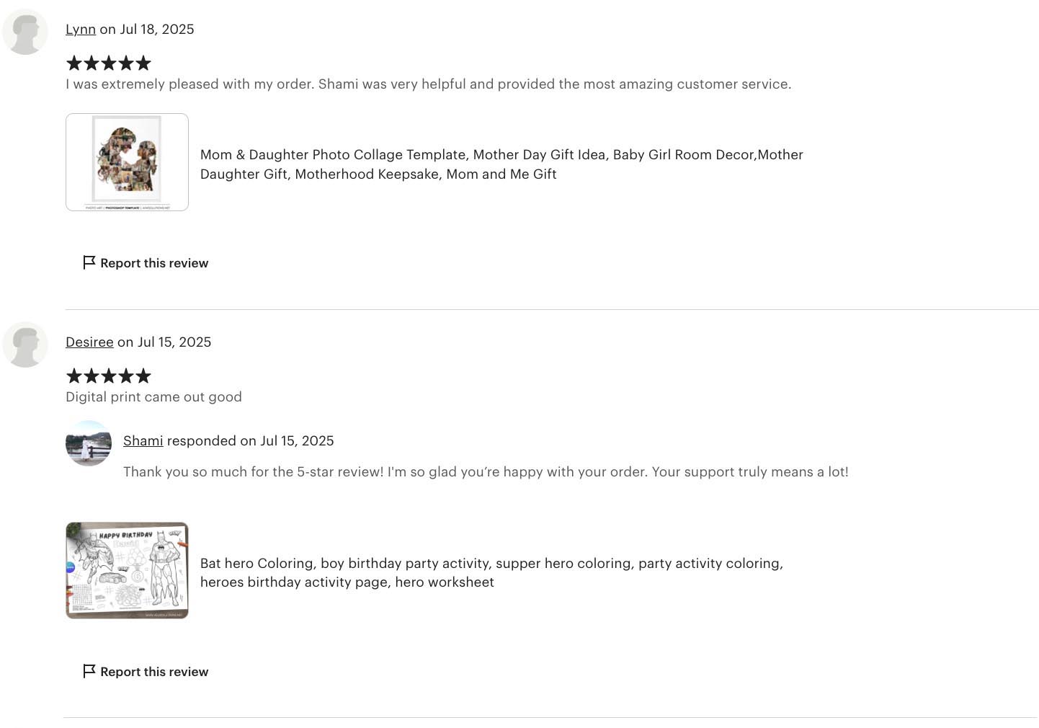Click the five-star rating on Desiree's review
This screenshot has width=1039, height=728.
coord(109,376)
